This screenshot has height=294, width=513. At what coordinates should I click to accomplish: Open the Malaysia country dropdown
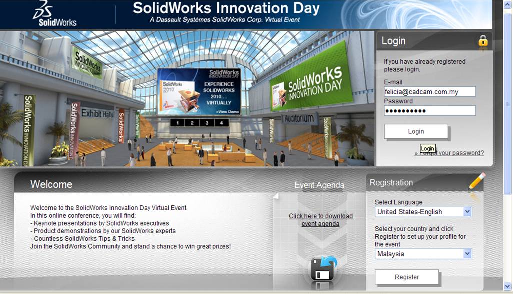pyautogui.click(x=423, y=254)
